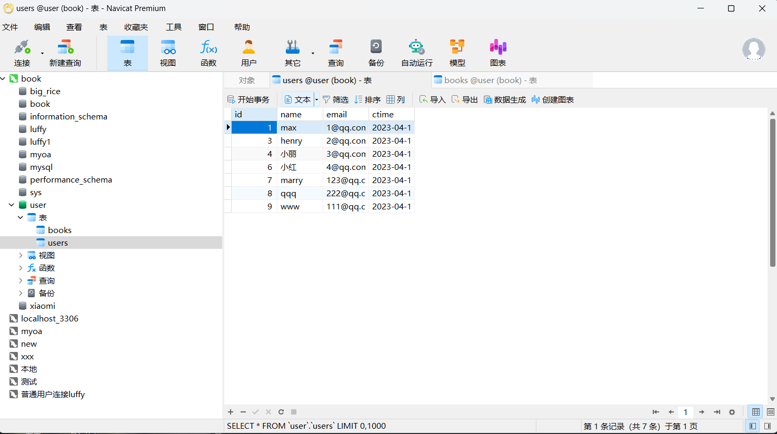
Task: Switch to grid view mode
Action: pos(756,412)
